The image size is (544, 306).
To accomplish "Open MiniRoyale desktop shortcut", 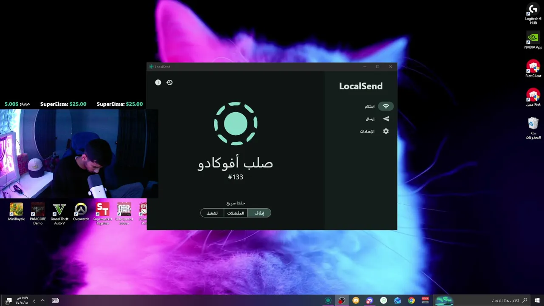I will [x=17, y=212].
